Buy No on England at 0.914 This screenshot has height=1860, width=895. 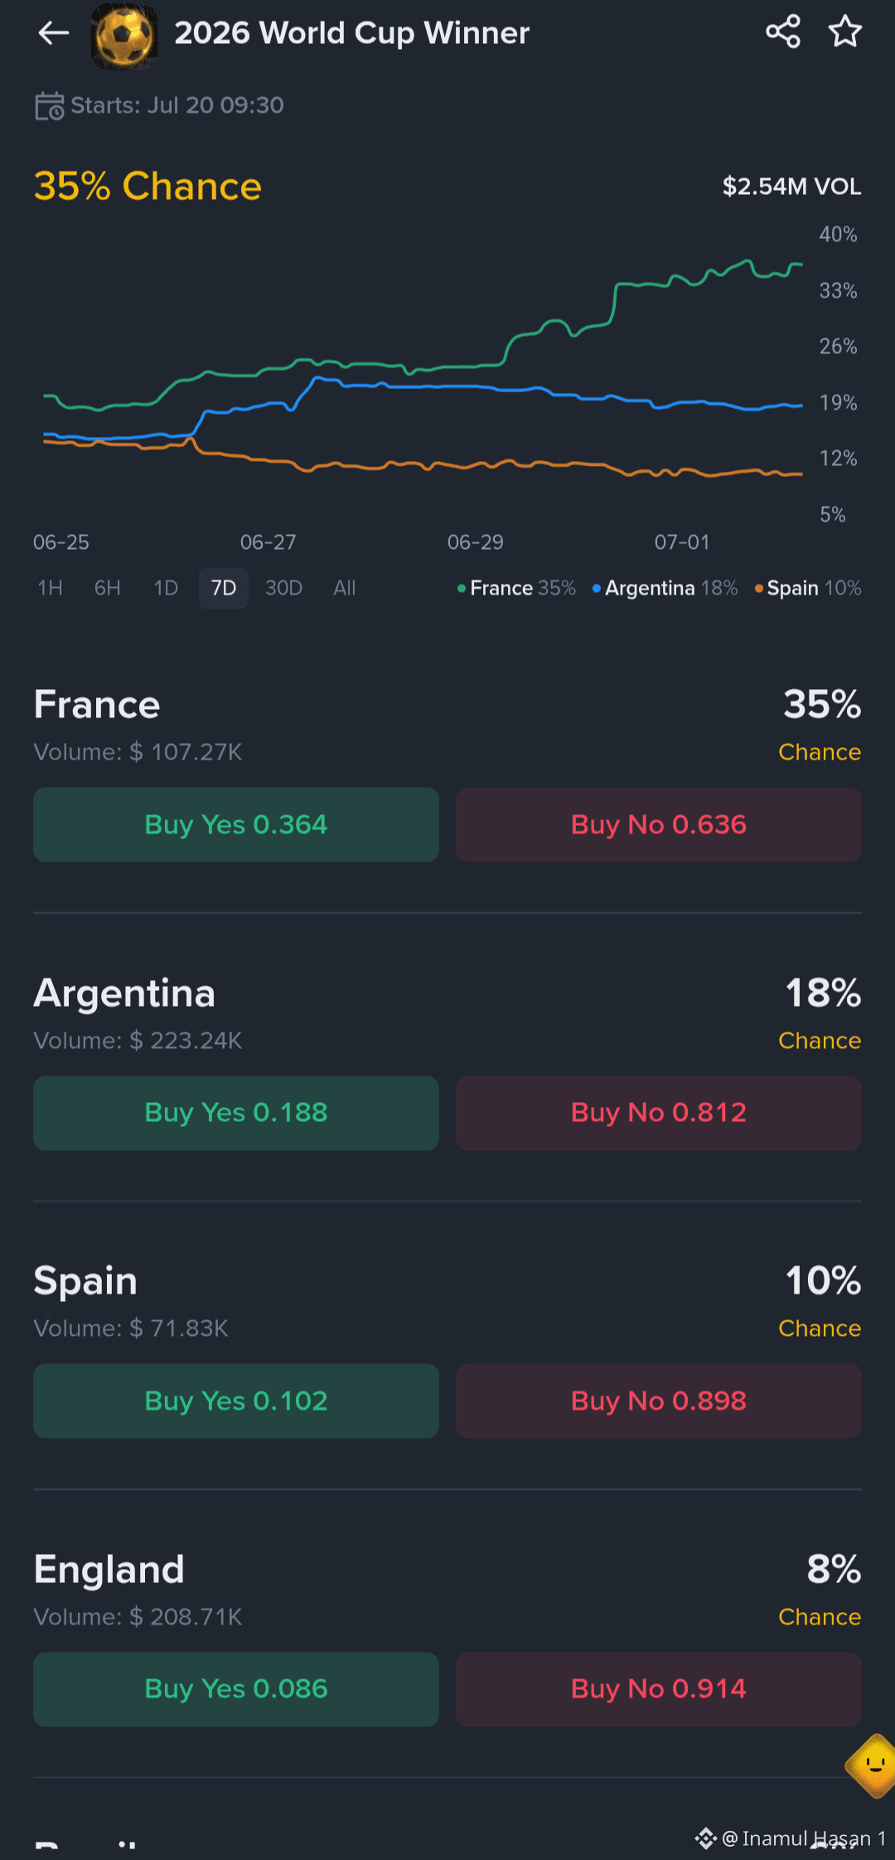659,1689
